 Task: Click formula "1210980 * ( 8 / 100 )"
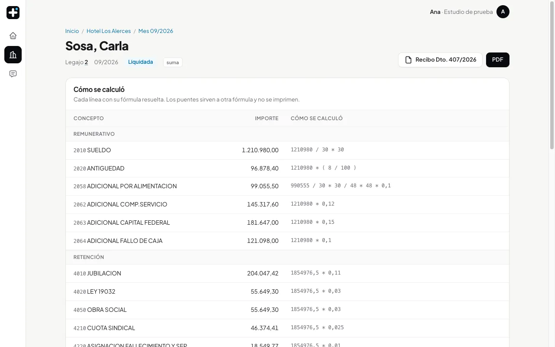(323, 168)
